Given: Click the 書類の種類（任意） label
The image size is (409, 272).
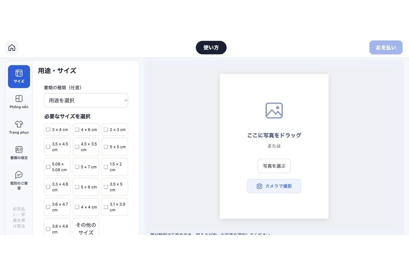Looking at the screenshot, I should point(63,87).
